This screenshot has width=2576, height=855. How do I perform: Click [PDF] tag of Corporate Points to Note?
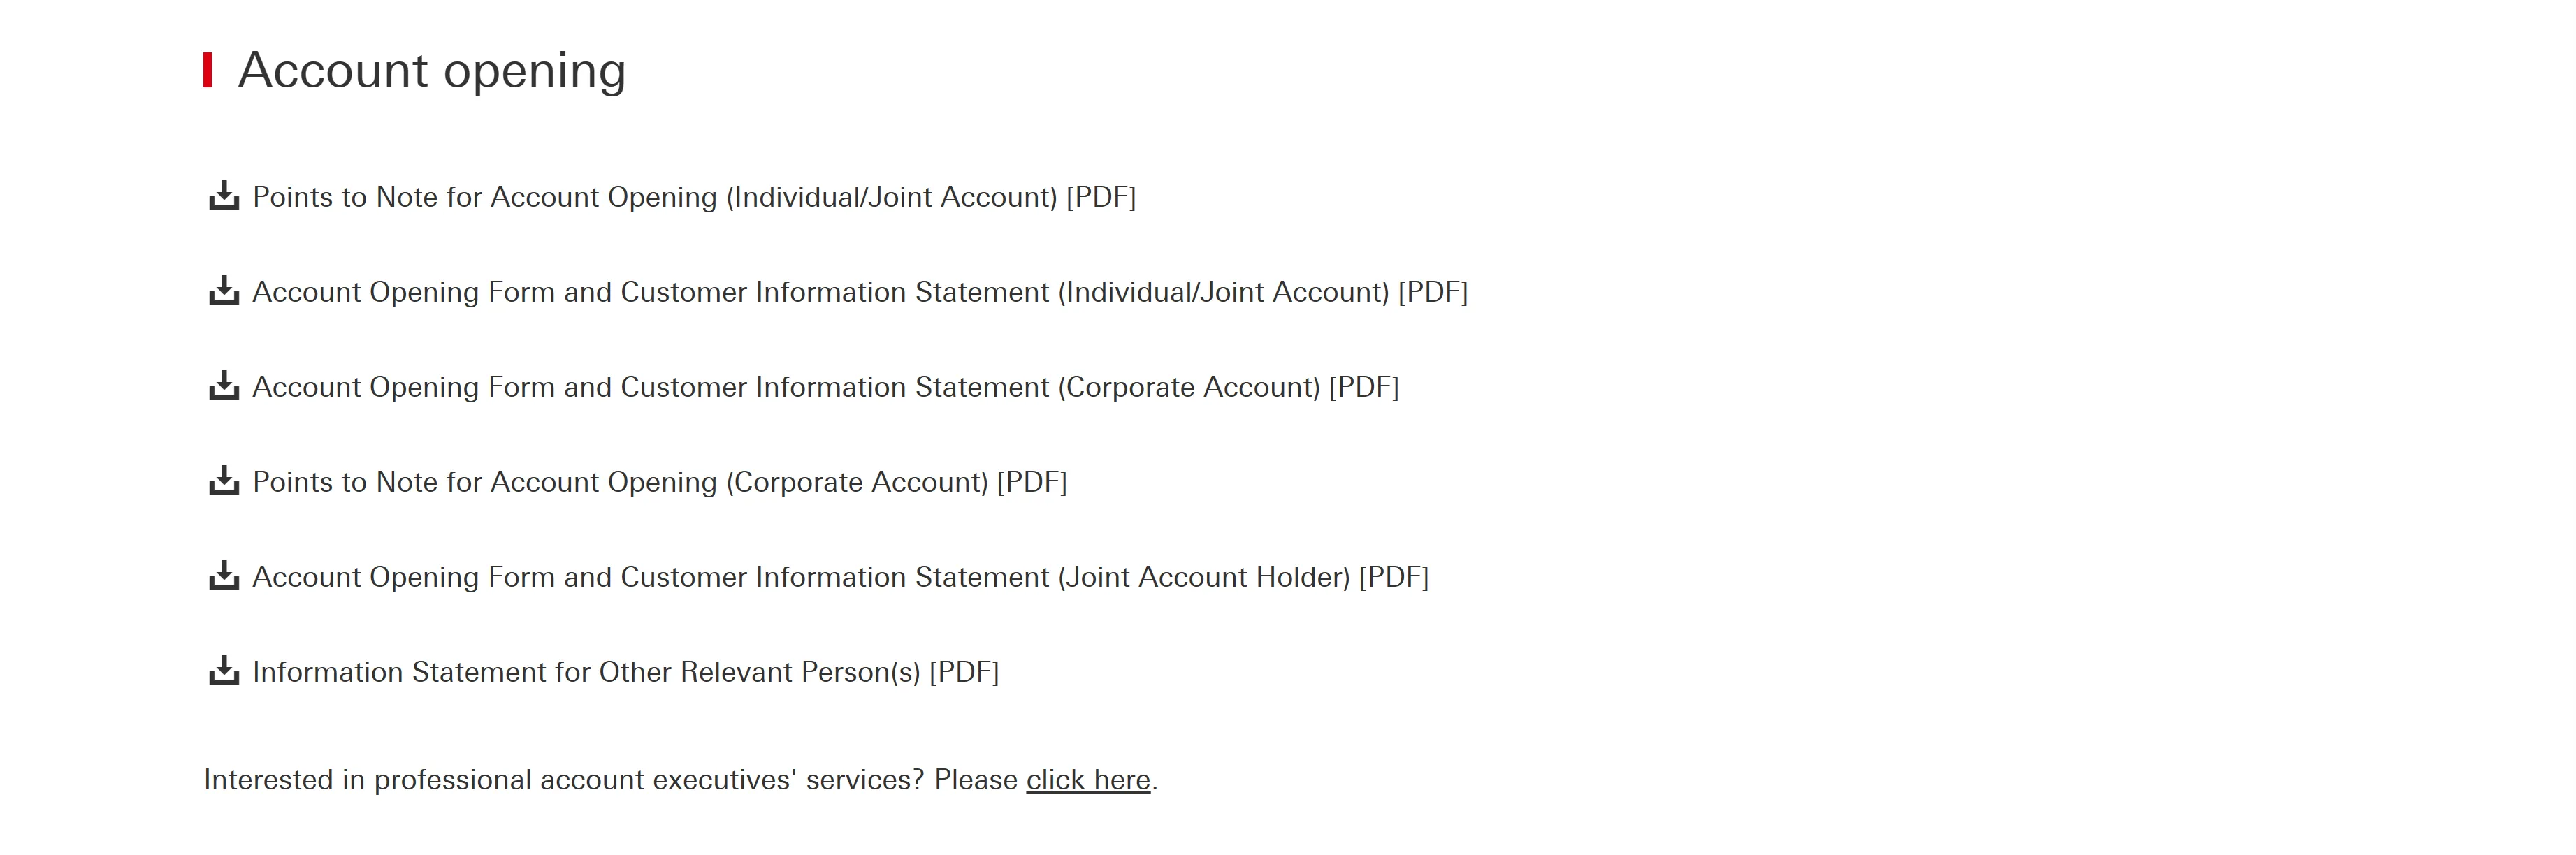pyautogui.click(x=1032, y=482)
